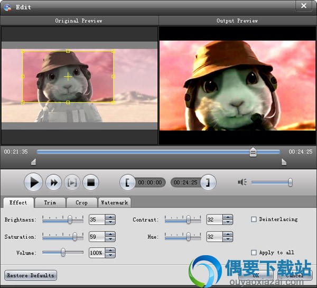Decrease Brightness value with down arrow

coord(110,222)
